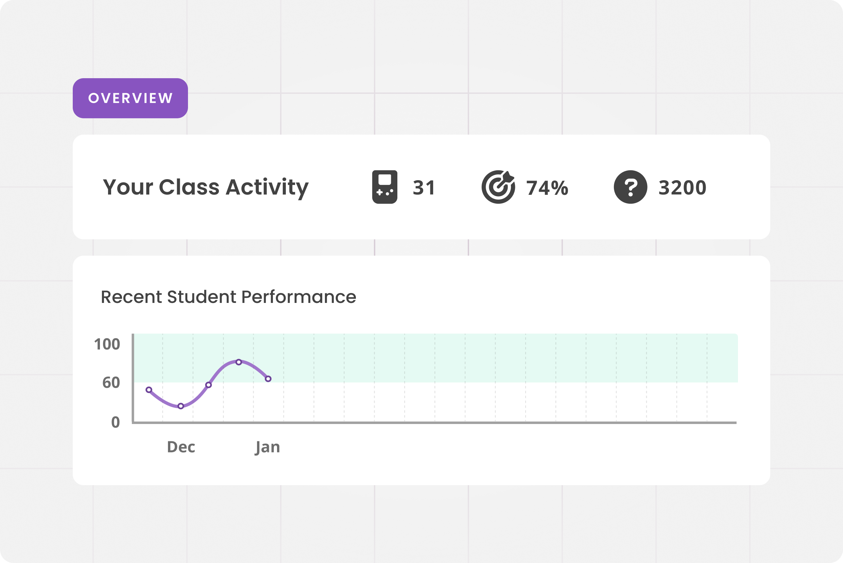Click the Your Class Activity heading
Image resolution: width=843 pixels, height=563 pixels.
tap(205, 187)
